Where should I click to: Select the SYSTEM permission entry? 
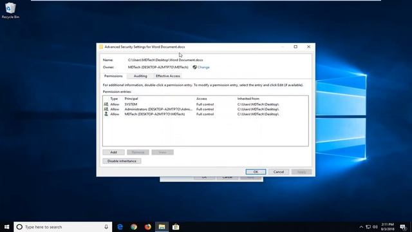[205, 104]
